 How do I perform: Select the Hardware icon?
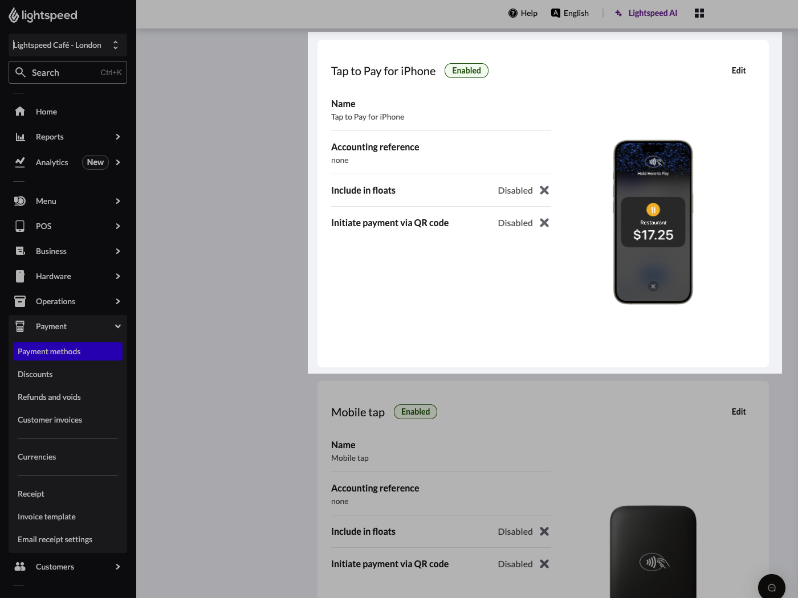point(19,276)
